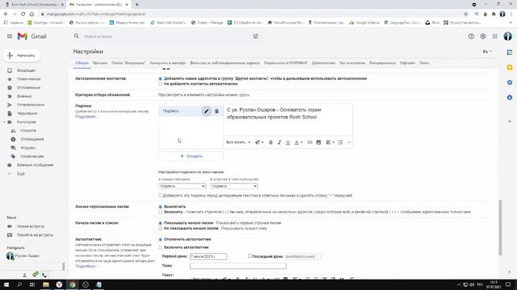Select turn on autoresponder option
Image resolution: width=517 pixels, height=290 pixels.
(160, 247)
